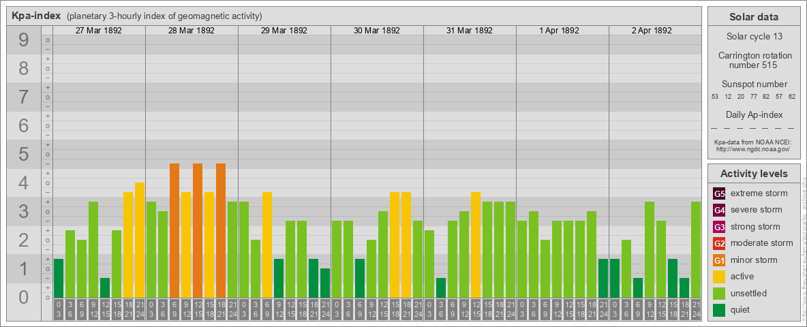Click the '27 Mar 1892' date header
The height and width of the screenshot is (327, 807).
point(99,31)
